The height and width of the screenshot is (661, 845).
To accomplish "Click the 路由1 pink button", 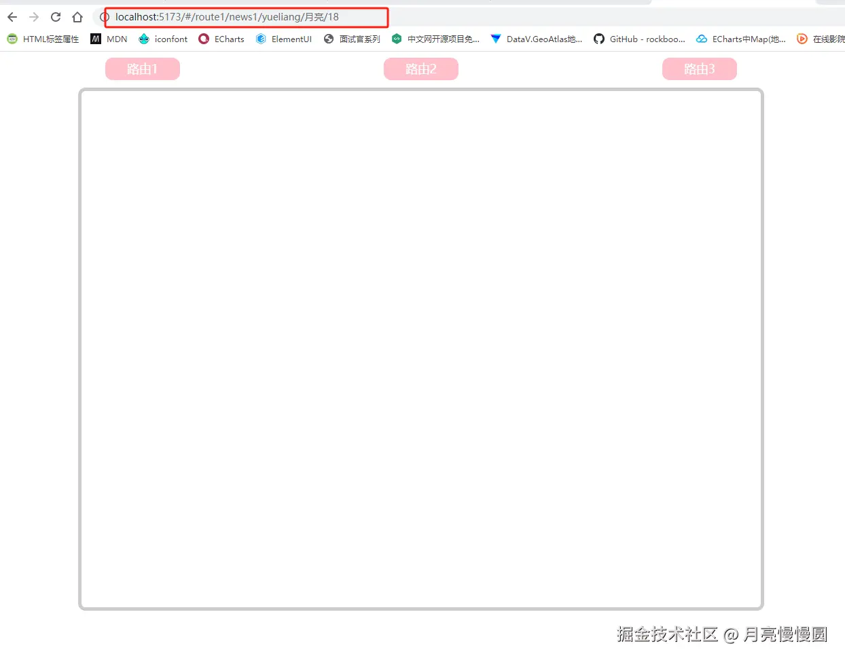I will click(143, 69).
